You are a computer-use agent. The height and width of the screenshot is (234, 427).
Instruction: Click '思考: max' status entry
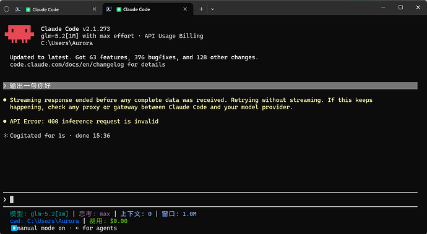[95, 214]
